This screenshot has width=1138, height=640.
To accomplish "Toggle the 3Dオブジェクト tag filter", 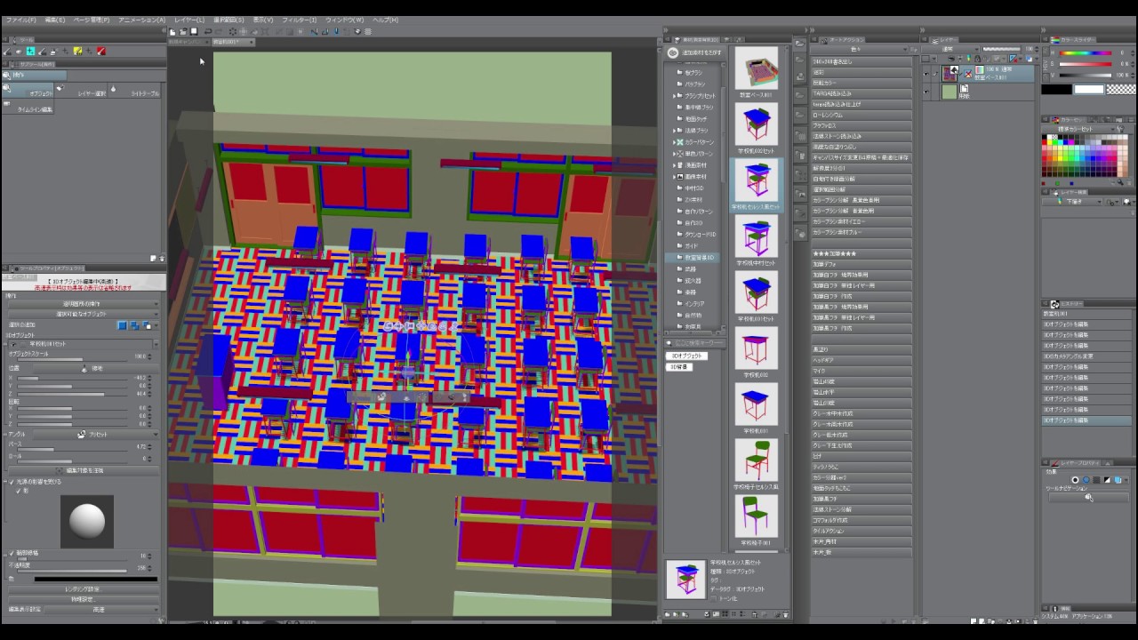I will click(x=686, y=356).
